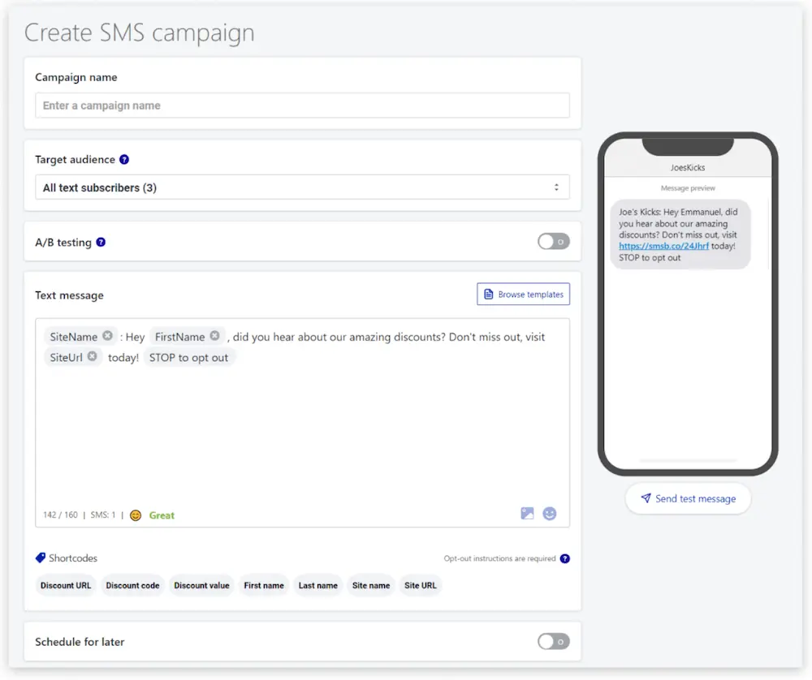The width and height of the screenshot is (812, 680).
Task: Remove the FirstName tag via its x icon
Action: pos(214,337)
